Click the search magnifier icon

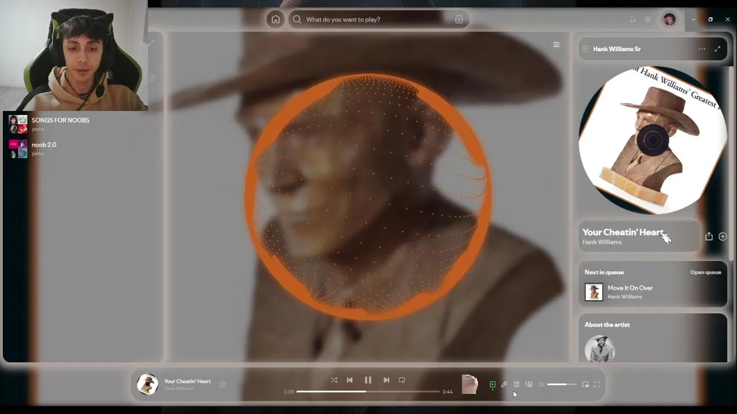pos(297,20)
